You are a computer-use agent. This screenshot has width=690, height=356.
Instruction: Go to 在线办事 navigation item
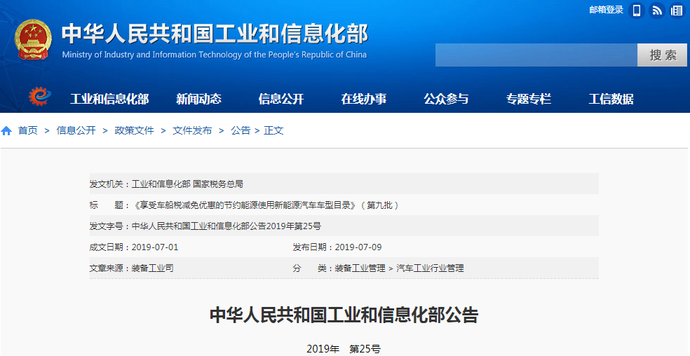point(364,99)
